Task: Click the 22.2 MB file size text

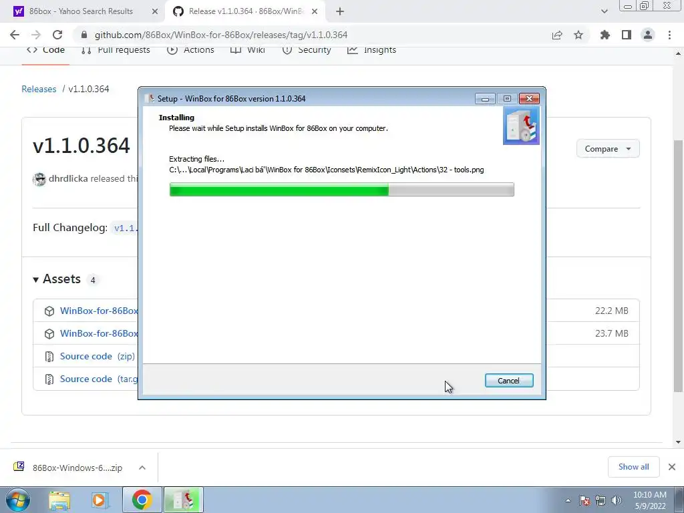Action: pos(612,311)
